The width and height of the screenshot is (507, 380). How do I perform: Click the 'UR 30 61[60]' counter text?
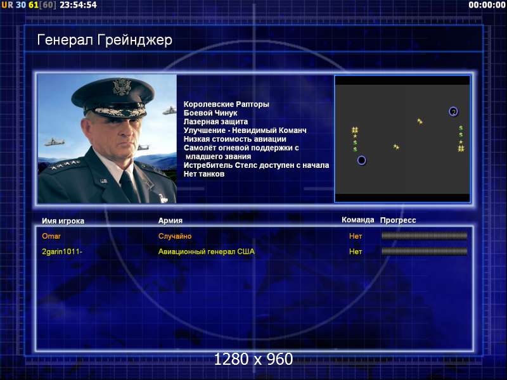[x=29, y=5]
